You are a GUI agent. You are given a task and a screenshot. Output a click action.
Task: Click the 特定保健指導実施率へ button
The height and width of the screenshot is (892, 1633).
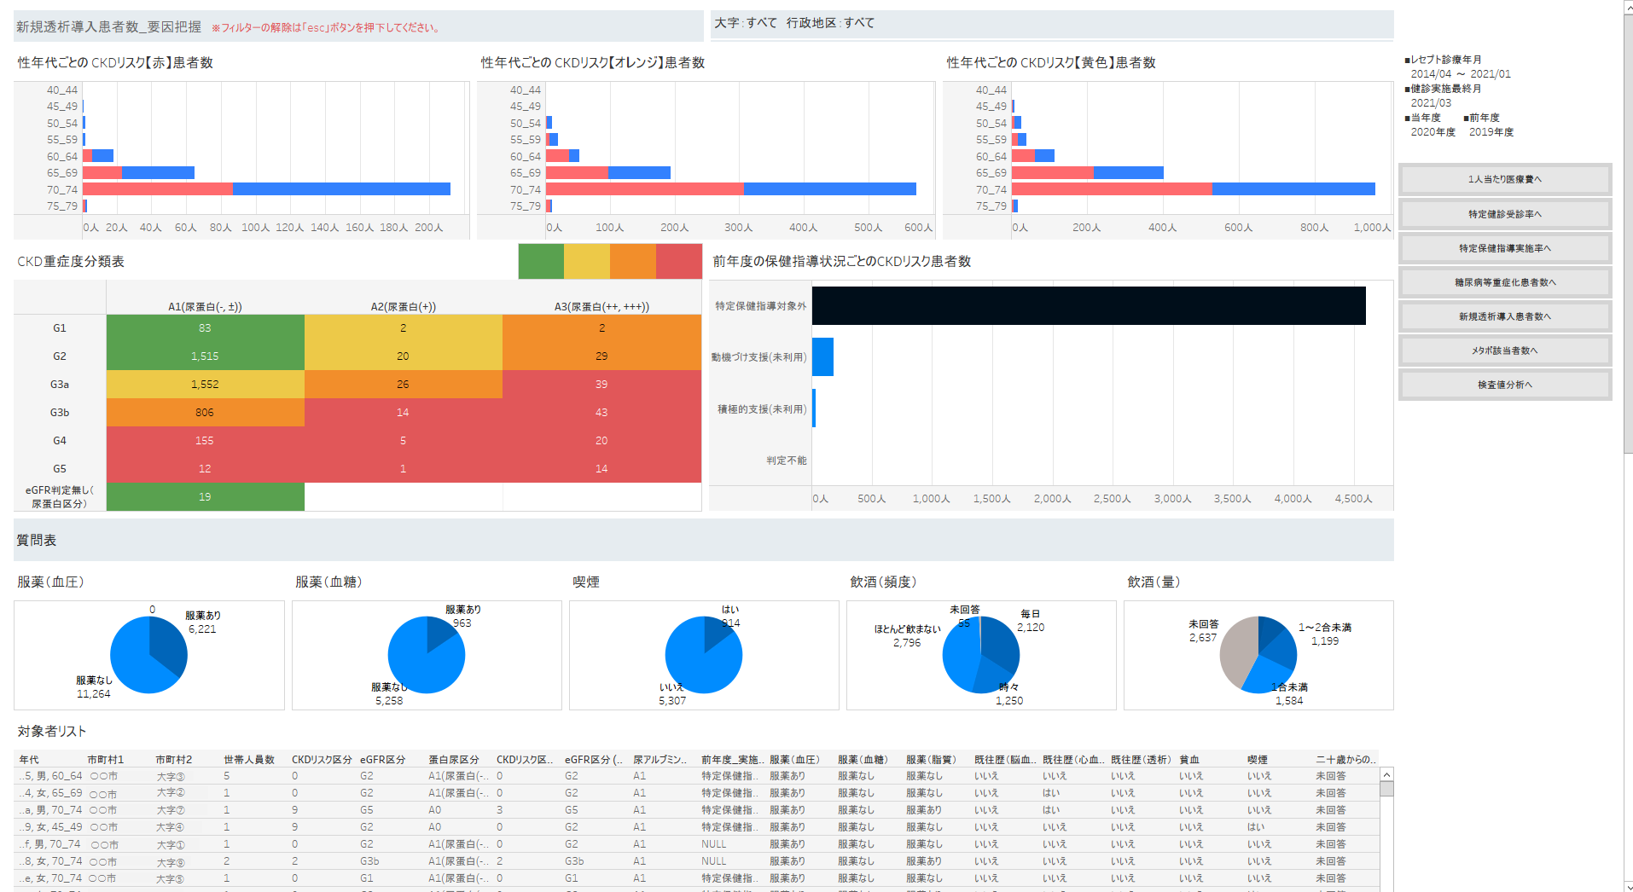(1504, 247)
